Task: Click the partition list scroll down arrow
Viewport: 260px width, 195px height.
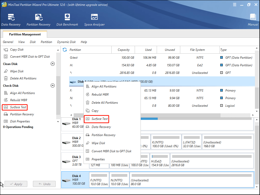Action: point(257,111)
